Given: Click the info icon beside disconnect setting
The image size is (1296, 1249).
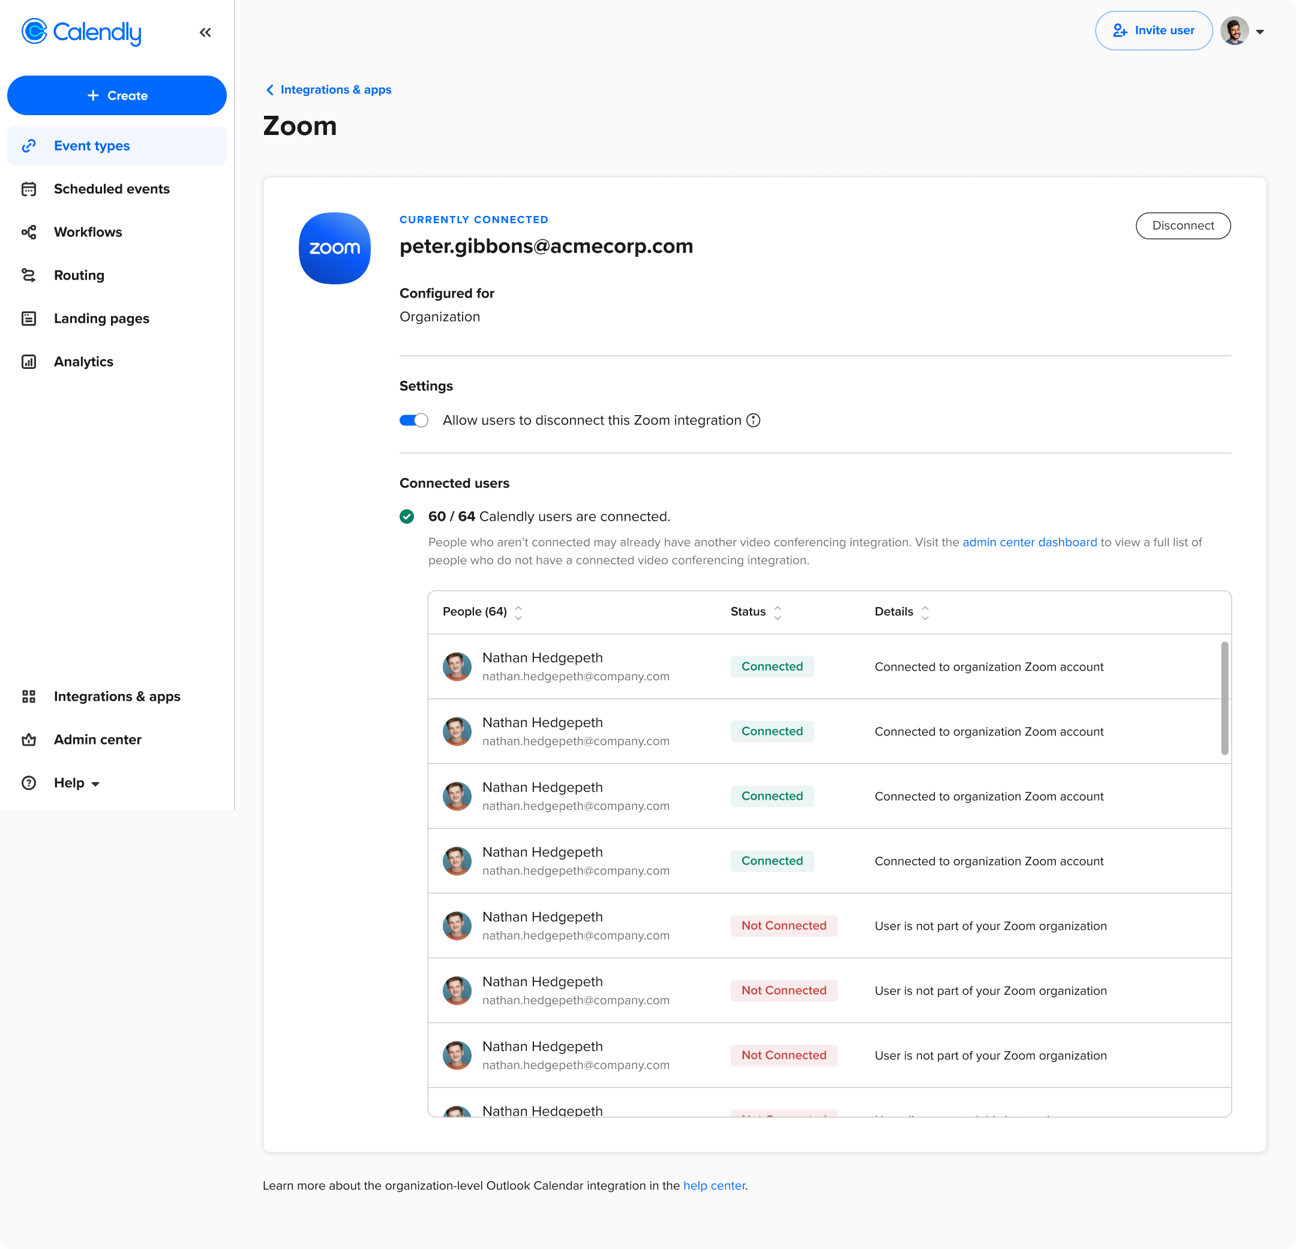Looking at the screenshot, I should [753, 421].
